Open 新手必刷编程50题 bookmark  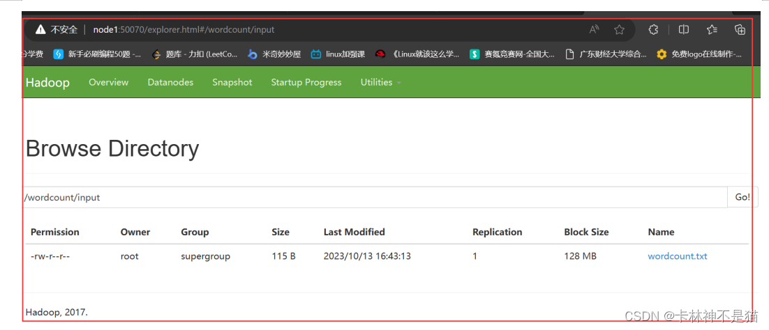tap(97, 54)
